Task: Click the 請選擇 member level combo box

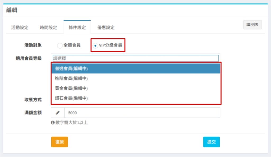Action: [x=135, y=58]
